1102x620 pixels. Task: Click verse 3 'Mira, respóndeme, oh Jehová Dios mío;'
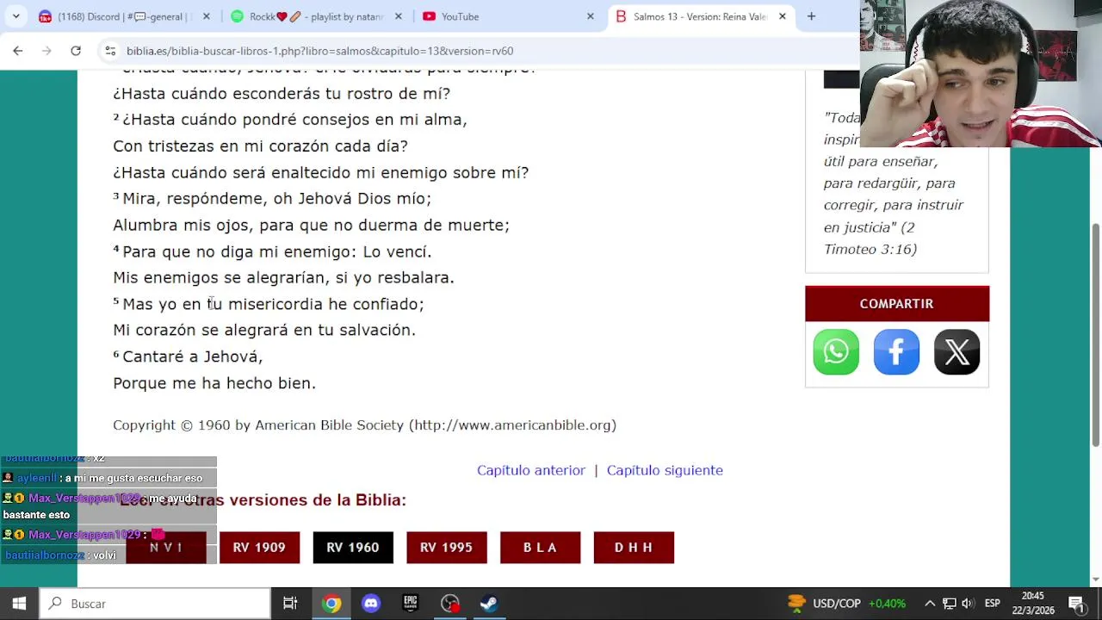272,199
